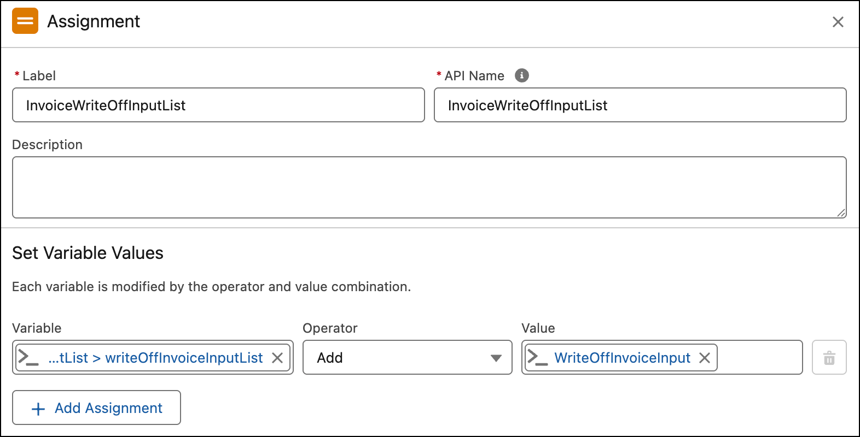Click the Variable column label

37,328
